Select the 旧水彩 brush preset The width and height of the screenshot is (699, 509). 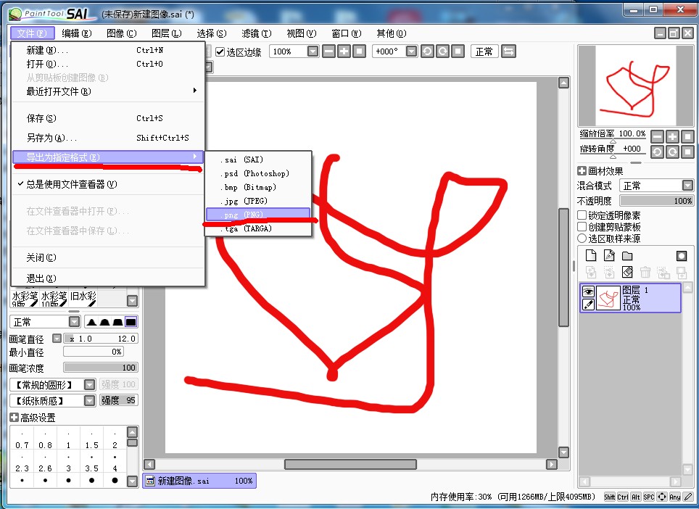coord(83,298)
